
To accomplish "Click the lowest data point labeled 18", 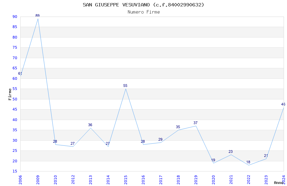I will point(249,165).
